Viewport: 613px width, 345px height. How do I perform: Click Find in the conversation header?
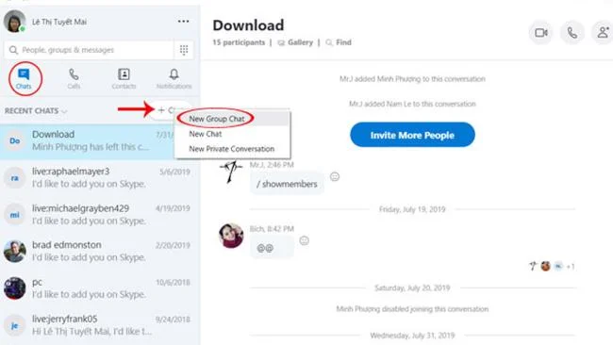click(339, 42)
